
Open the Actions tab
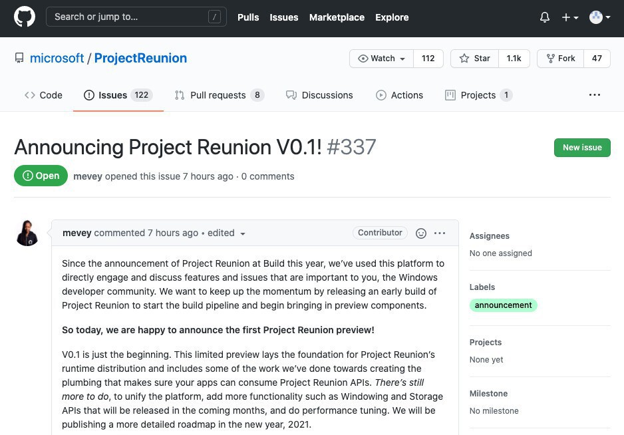(x=399, y=95)
